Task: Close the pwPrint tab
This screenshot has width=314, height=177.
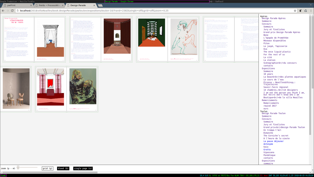Action: (x=31, y=5)
